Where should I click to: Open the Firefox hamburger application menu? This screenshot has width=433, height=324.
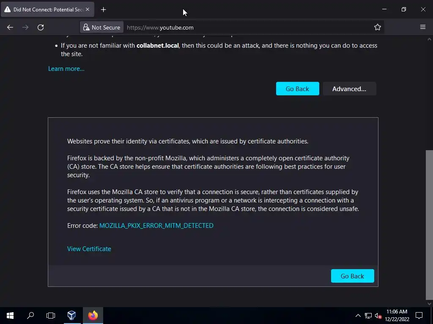coord(422,27)
